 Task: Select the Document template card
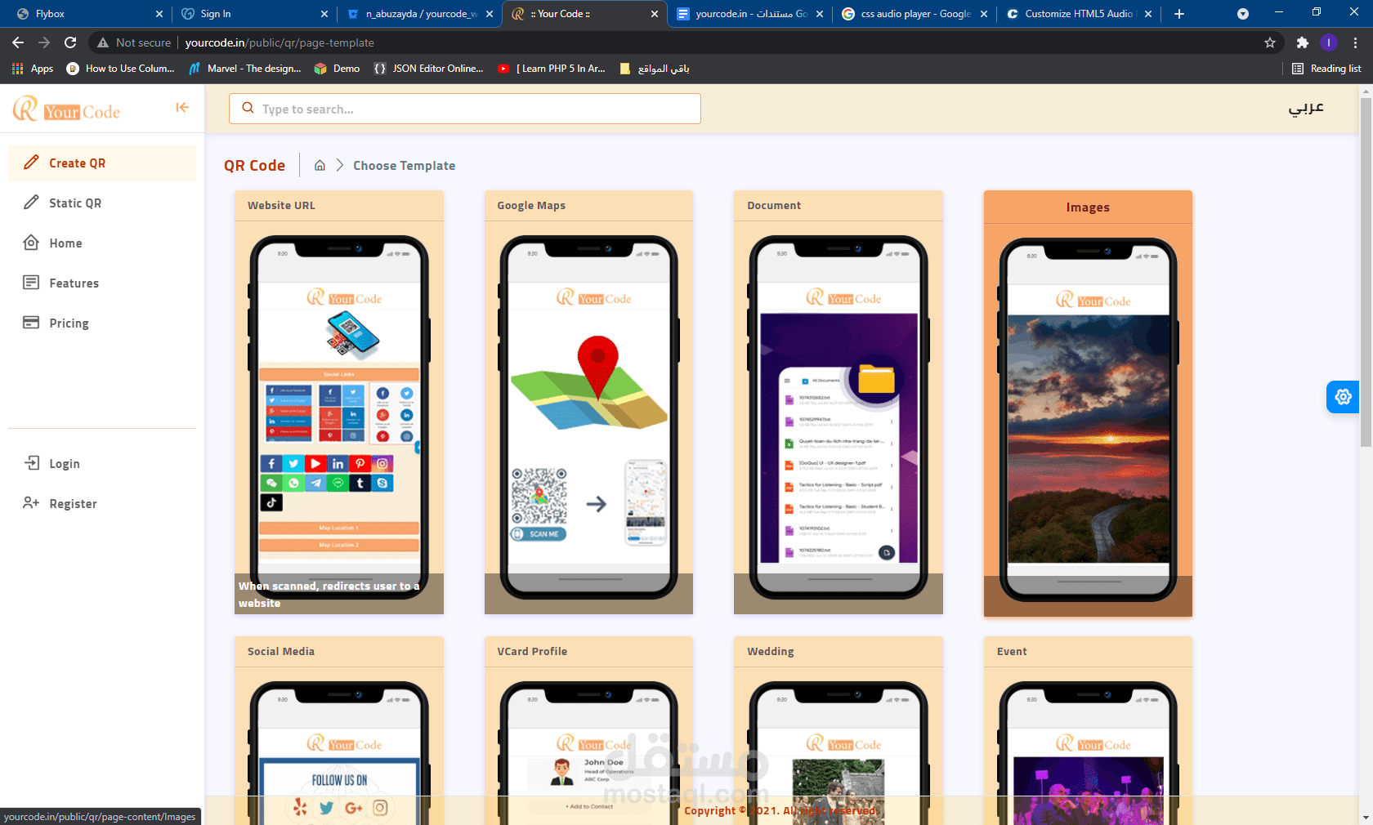click(839, 402)
